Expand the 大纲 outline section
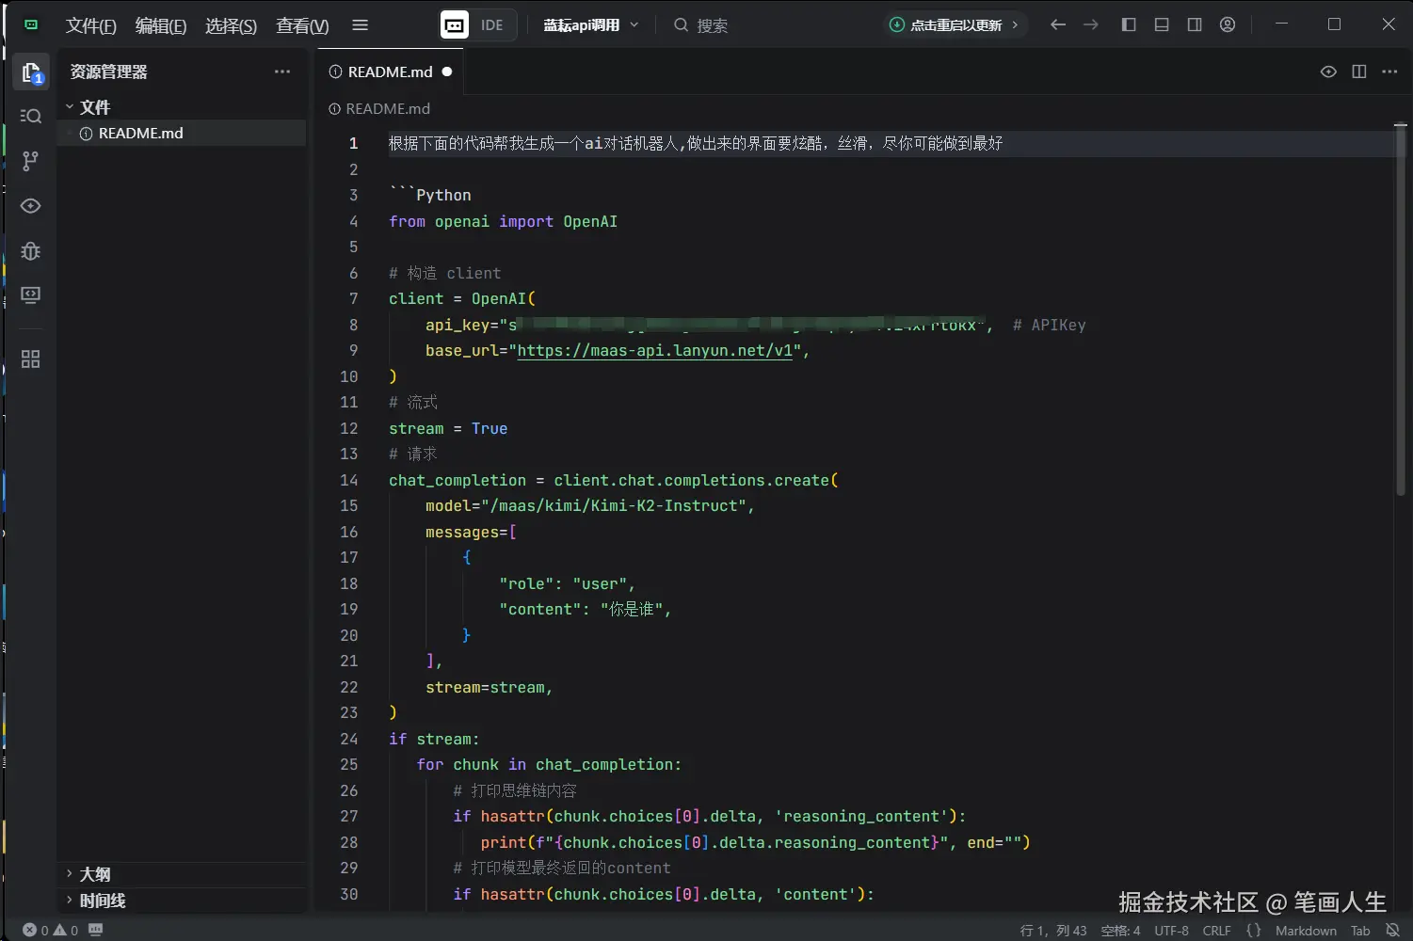This screenshot has height=941, width=1413. 94,874
